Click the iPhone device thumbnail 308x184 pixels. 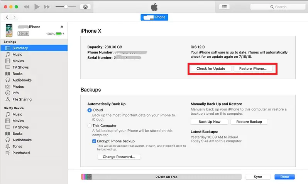point(9,30)
